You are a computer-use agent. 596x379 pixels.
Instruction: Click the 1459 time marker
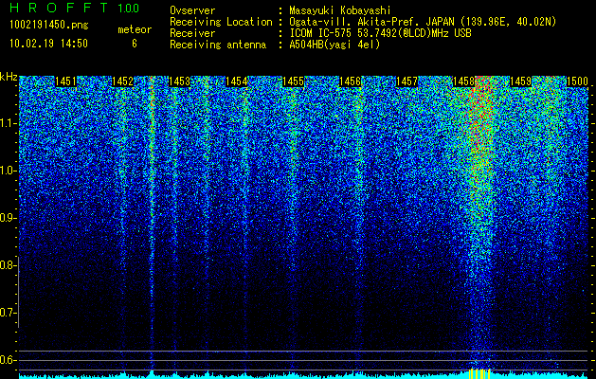pos(520,81)
